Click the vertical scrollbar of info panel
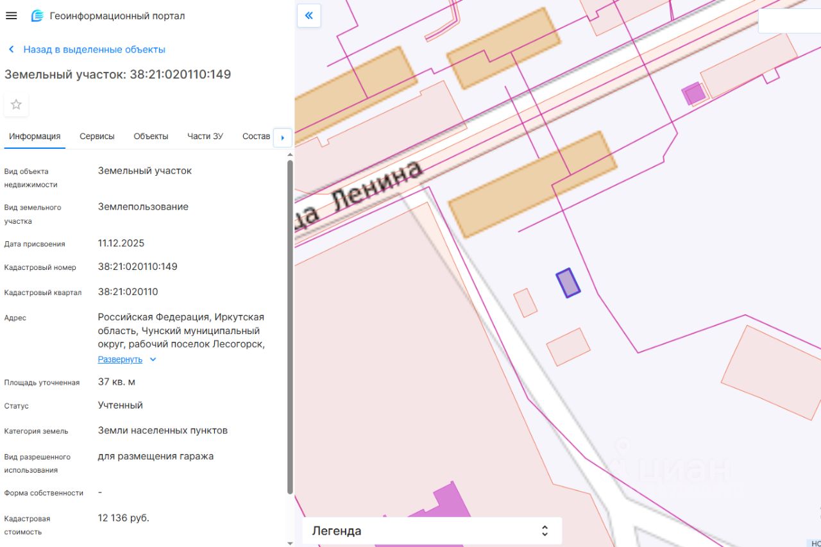Screen dimensions: 821x547 coord(290,327)
